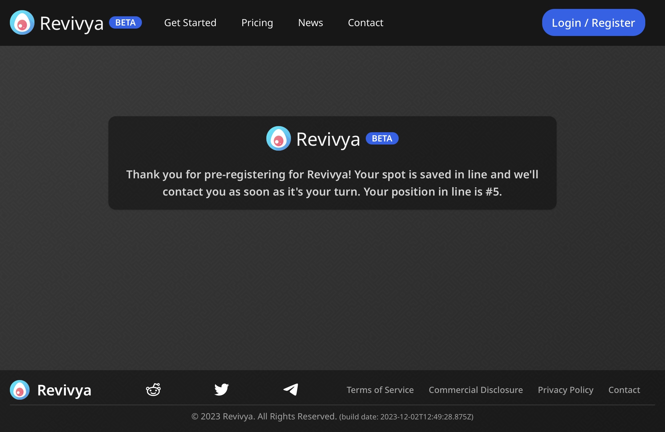The image size is (665, 432).
Task: Open the Twitter bird icon
Action: pyautogui.click(x=222, y=390)
